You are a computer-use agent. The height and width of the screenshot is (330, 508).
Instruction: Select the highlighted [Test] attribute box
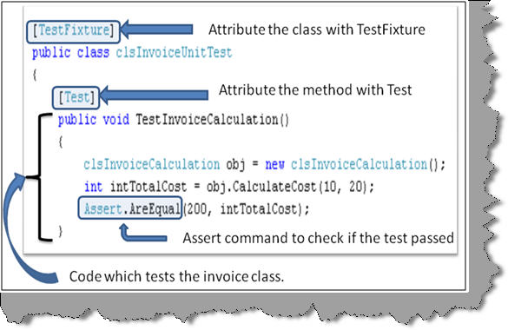pos(76,97)
